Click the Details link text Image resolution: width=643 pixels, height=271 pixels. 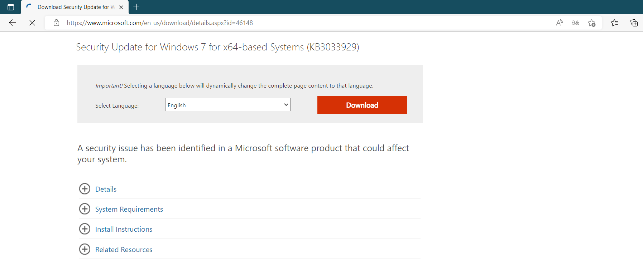pyautogui.click(x=106, y=189)
